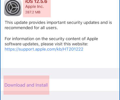
Task: Click the line starting 'For information on the security content'
Action: 51,39
